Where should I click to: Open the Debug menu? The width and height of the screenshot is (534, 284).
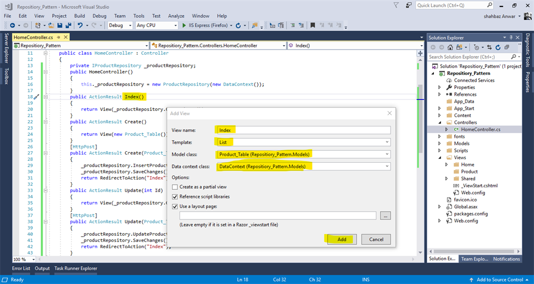pos(99,16)
